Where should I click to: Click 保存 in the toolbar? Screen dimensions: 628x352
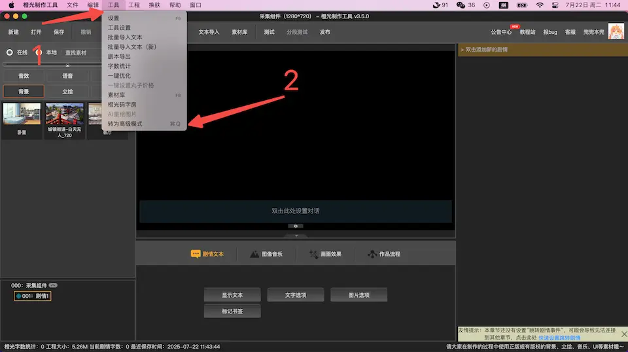click(59, 32)
